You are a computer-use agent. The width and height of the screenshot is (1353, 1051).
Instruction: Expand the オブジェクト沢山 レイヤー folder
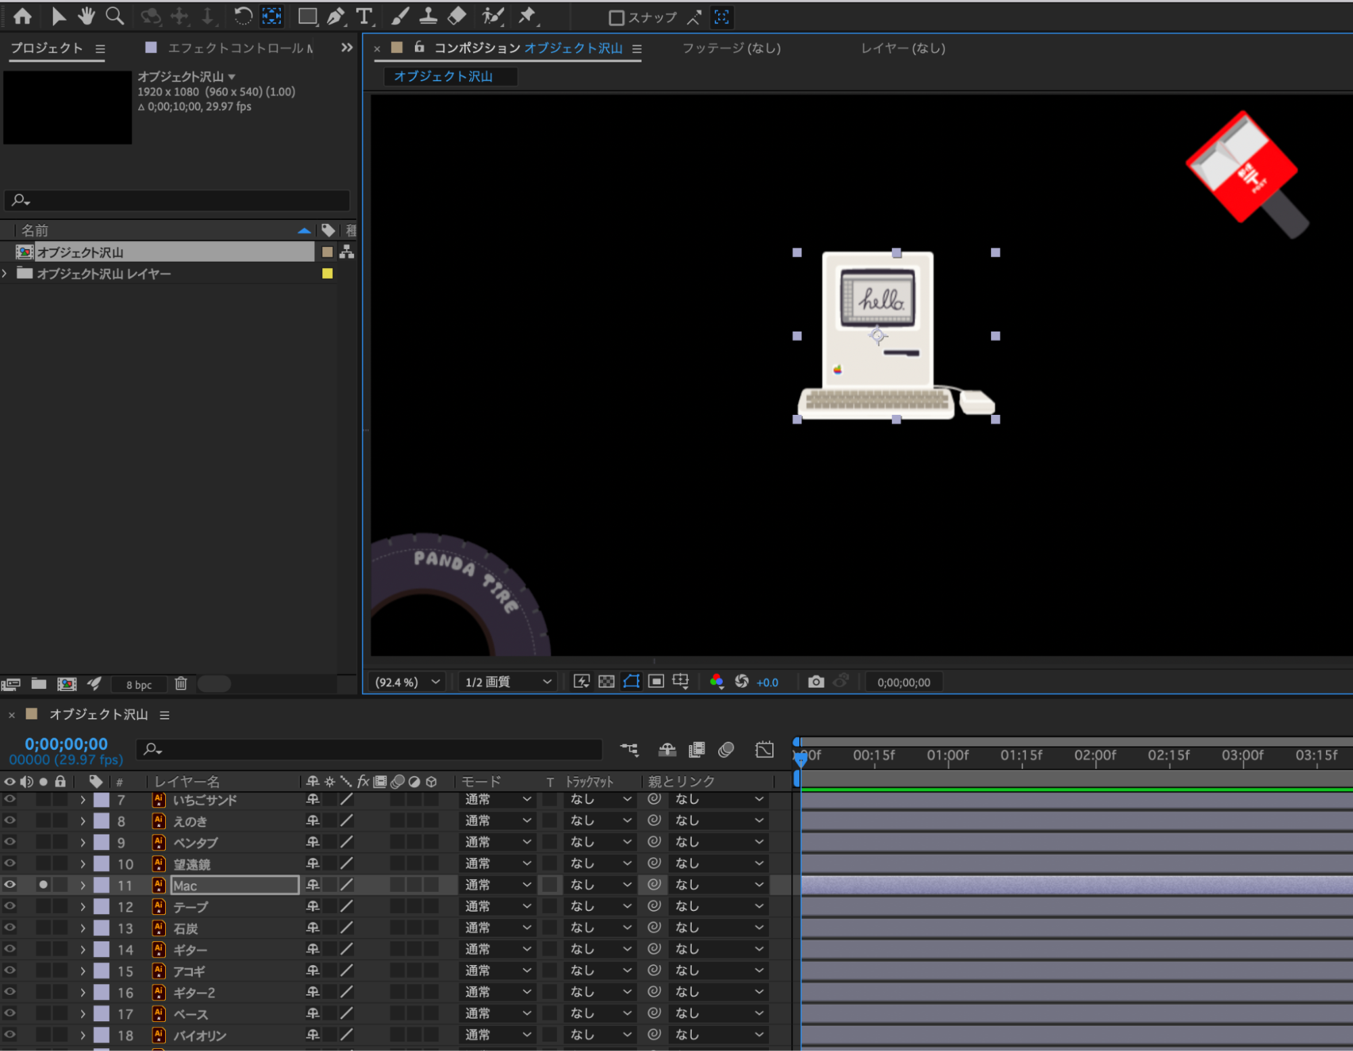(5, 273)
